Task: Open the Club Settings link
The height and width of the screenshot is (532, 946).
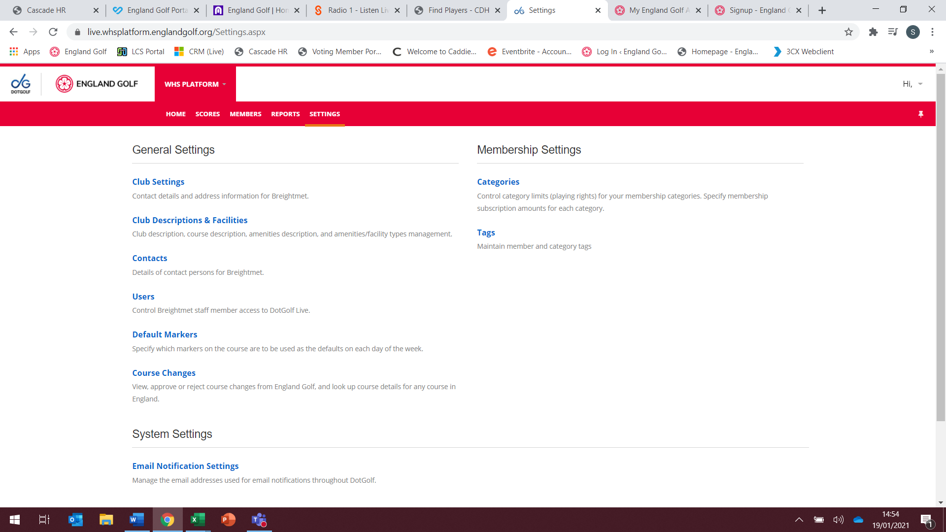Action: [x=158, y=182]
